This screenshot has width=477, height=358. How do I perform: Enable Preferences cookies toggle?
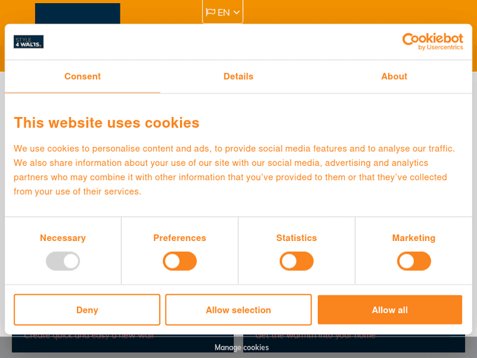pos(180,261)
